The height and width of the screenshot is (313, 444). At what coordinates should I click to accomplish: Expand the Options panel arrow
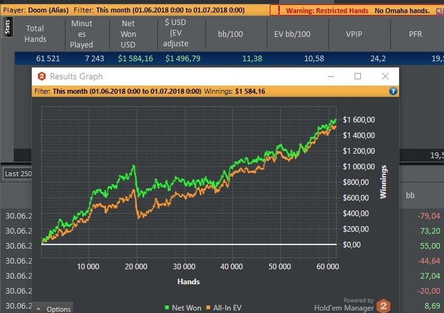[x=39, y=309]
